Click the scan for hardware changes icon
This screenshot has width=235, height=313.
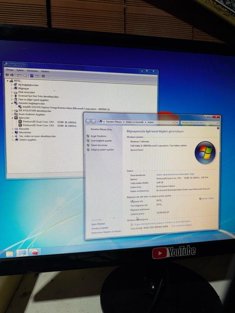(43, 76)
